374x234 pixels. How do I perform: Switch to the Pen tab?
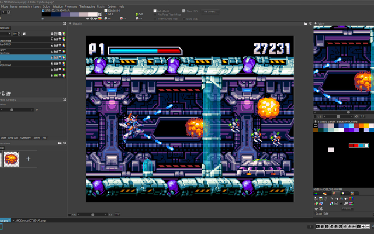(44, 138)
